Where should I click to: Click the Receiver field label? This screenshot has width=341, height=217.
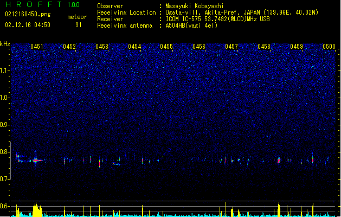point(110,19)
